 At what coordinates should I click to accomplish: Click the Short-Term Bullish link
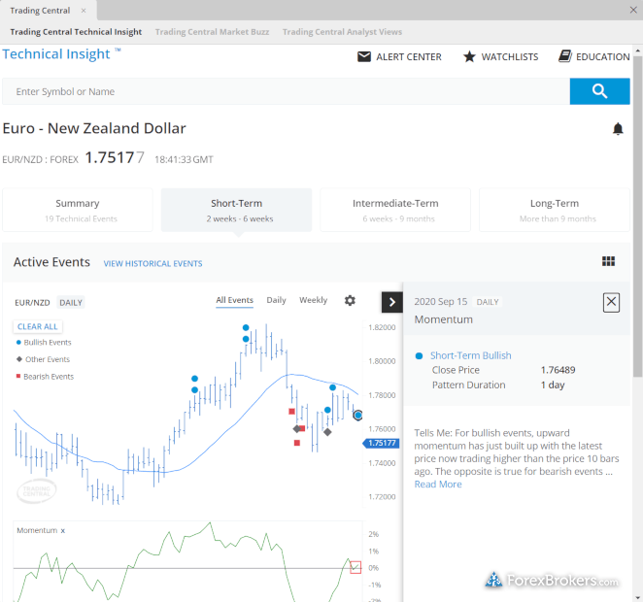(x=470, y=355)
